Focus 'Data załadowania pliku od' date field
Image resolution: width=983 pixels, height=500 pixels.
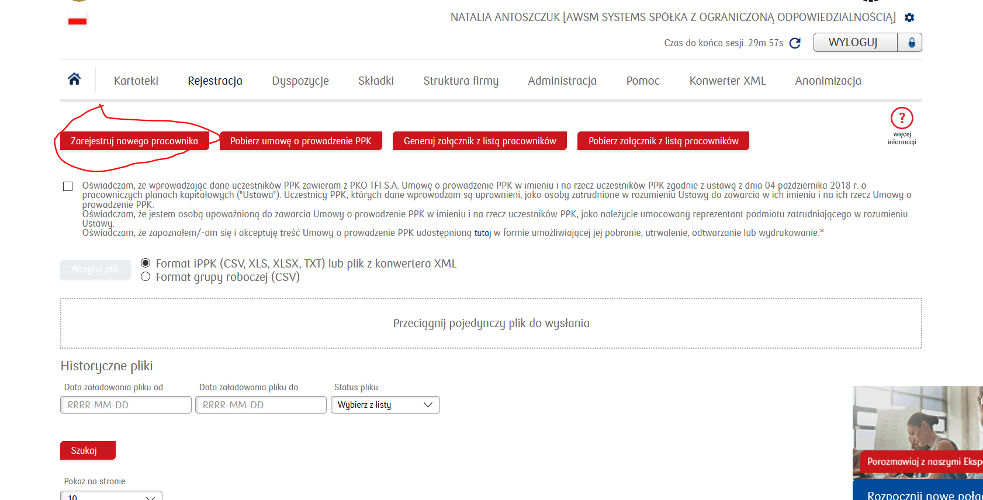126,405
